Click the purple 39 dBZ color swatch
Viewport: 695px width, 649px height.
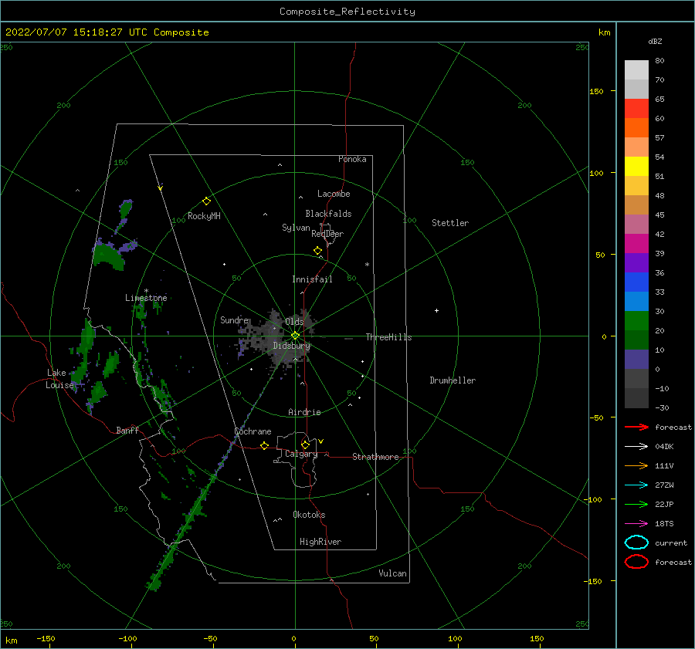636,262
